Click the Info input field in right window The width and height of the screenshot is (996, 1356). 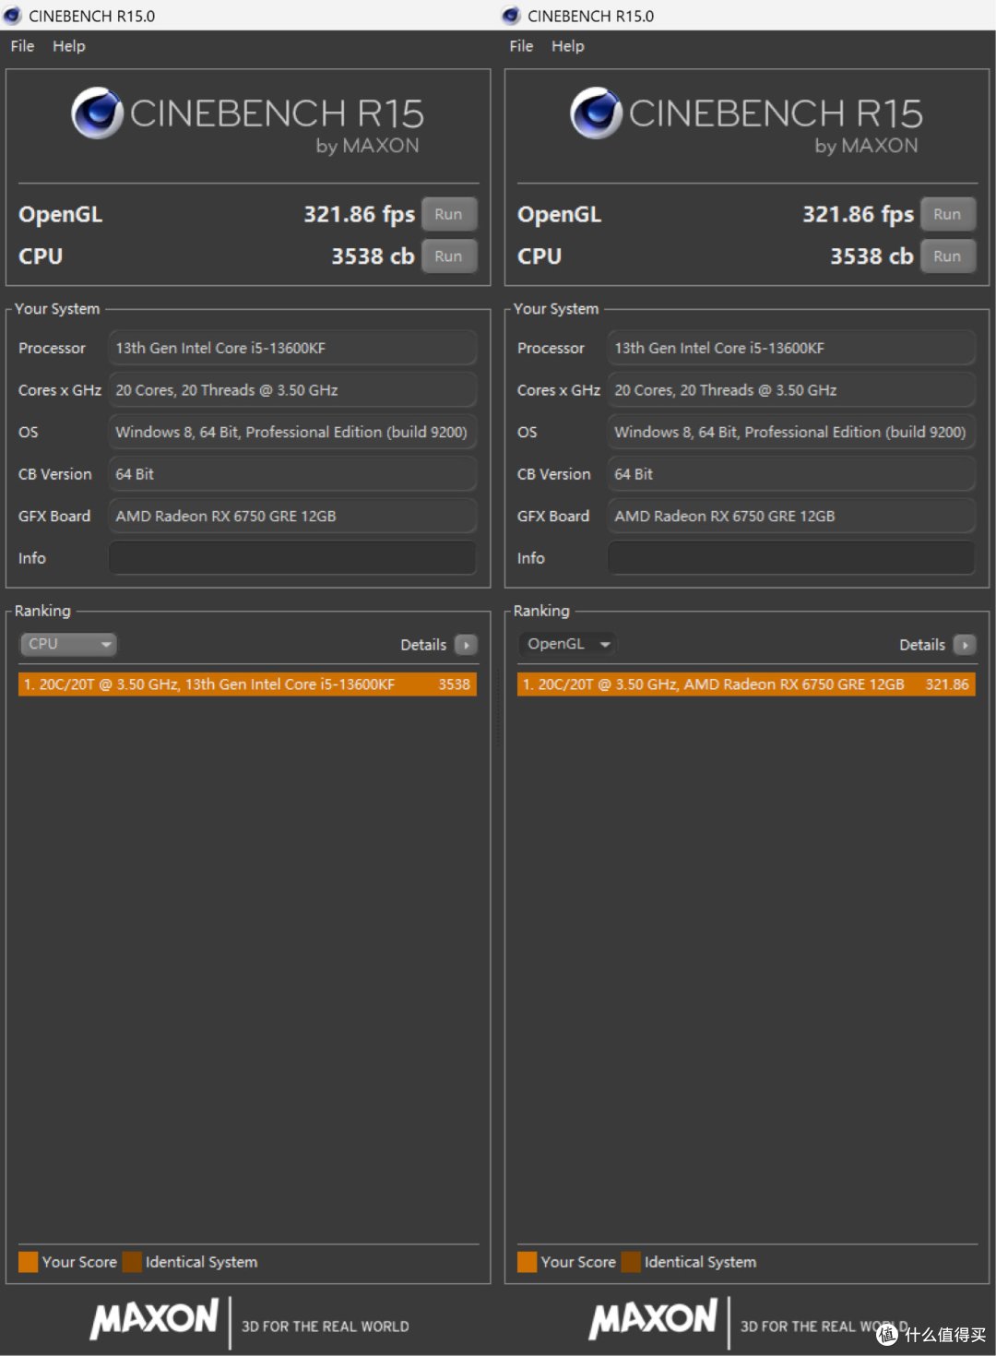point(791,558)
